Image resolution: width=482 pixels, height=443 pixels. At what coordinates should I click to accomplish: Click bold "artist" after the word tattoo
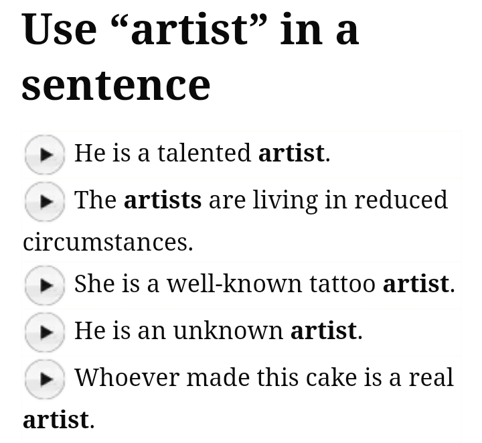(416, 284)
